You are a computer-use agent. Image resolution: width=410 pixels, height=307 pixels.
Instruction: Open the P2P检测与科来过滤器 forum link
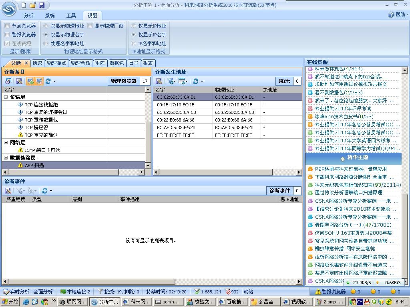[350, 169]
